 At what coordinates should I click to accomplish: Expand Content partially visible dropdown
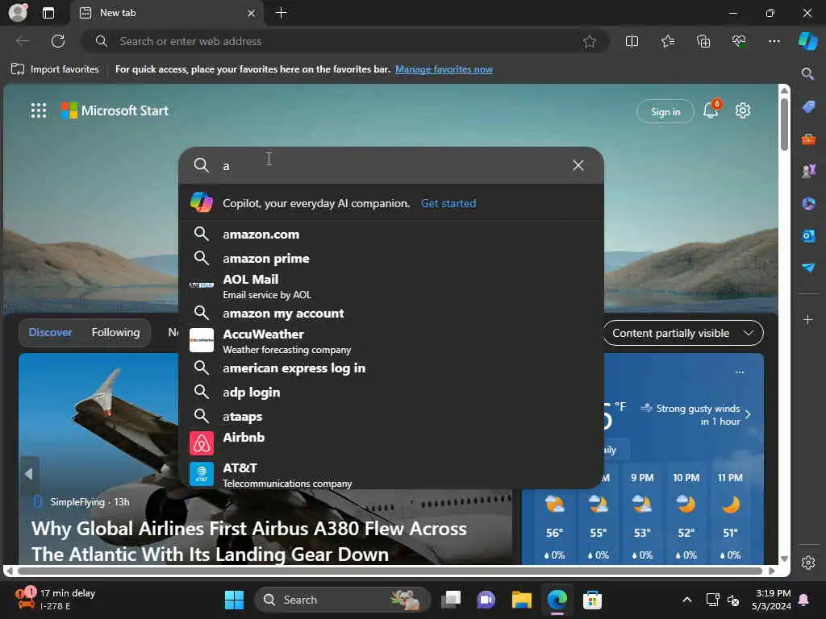[x=683, y=333]
